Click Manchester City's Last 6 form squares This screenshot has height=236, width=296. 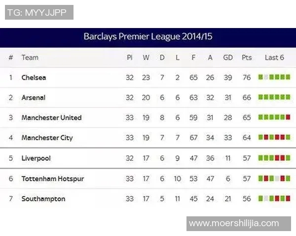274,138
